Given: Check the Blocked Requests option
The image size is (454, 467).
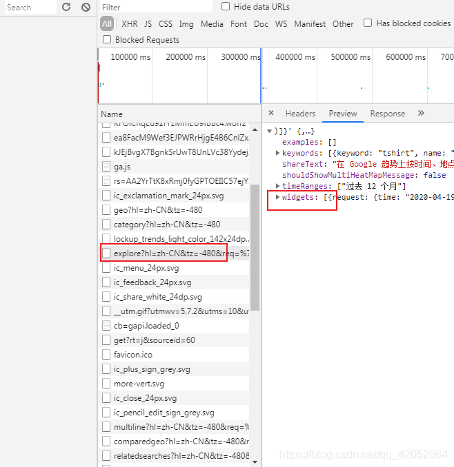Looking at the screenshot, I should coord(107,40).
